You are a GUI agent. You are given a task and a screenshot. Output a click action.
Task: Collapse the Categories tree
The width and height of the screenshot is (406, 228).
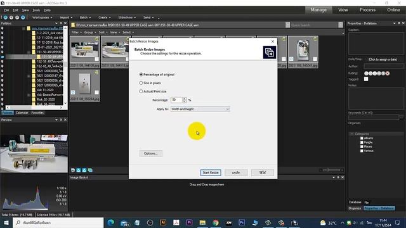coord(352,134)
